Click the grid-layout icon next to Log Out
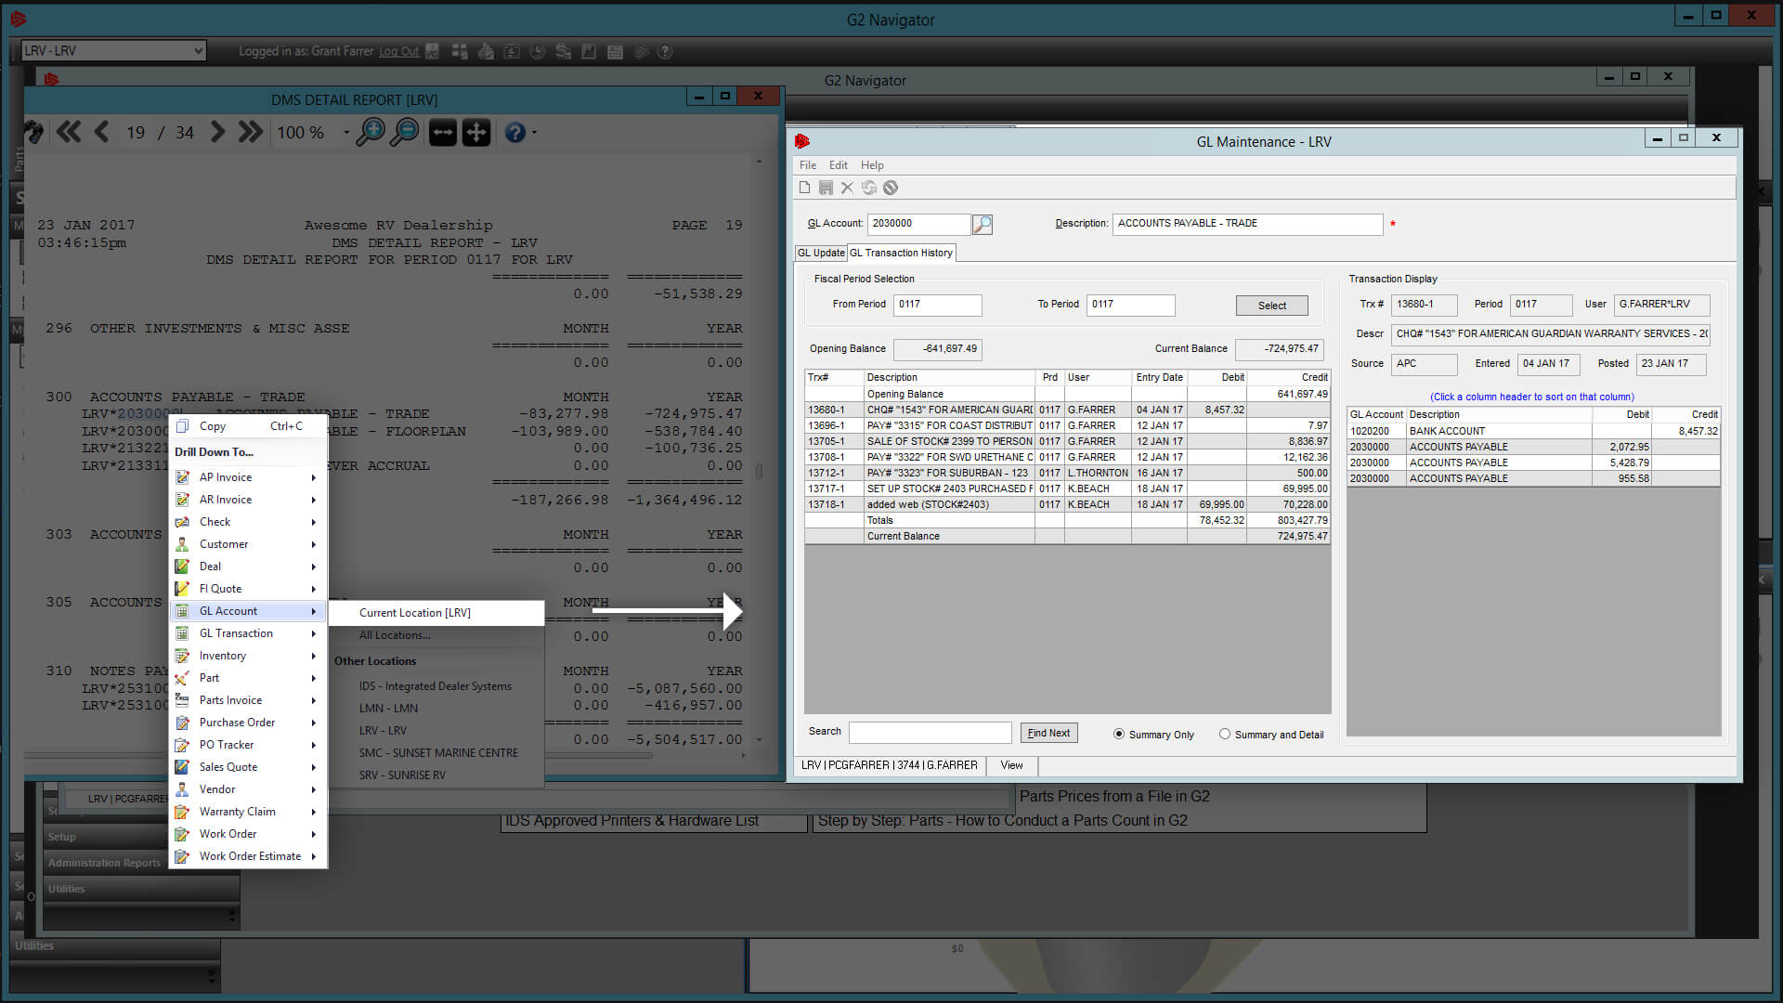The height and width of the screenshot is (1003, 1783). point(459,52)
